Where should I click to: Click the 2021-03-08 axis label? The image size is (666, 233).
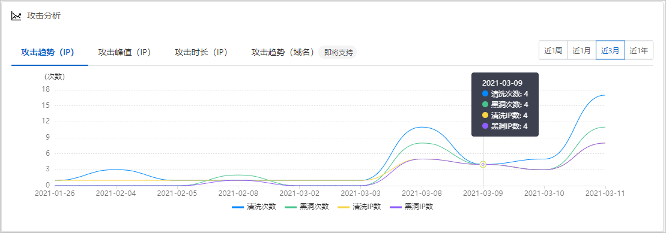tap(422, 193)
